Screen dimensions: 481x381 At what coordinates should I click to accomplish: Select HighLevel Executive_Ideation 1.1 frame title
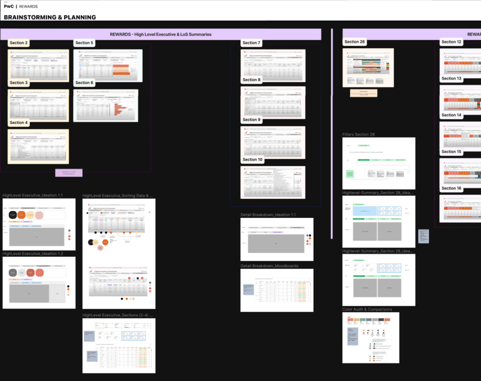[x=33, y=195]
